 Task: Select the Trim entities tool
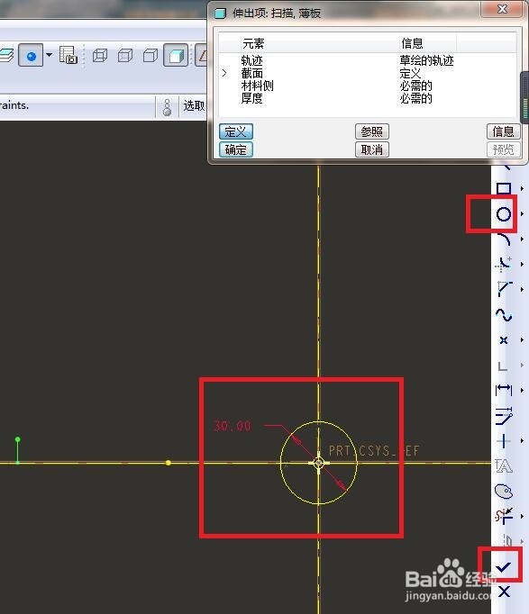click(x=504, y=516)
